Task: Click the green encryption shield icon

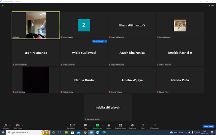Action: [2, 5]
